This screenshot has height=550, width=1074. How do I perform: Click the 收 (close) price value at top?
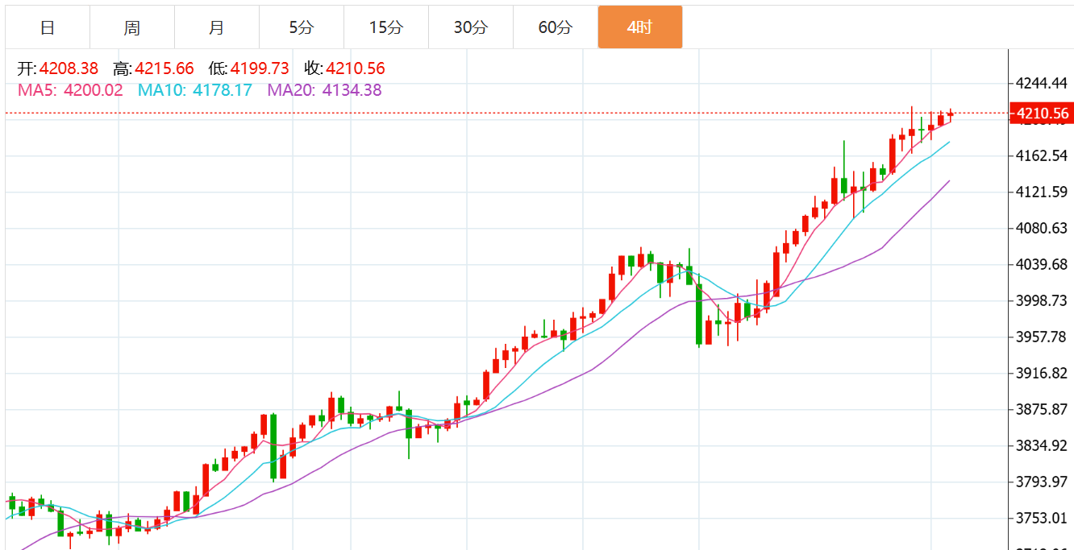click(356, 68)
